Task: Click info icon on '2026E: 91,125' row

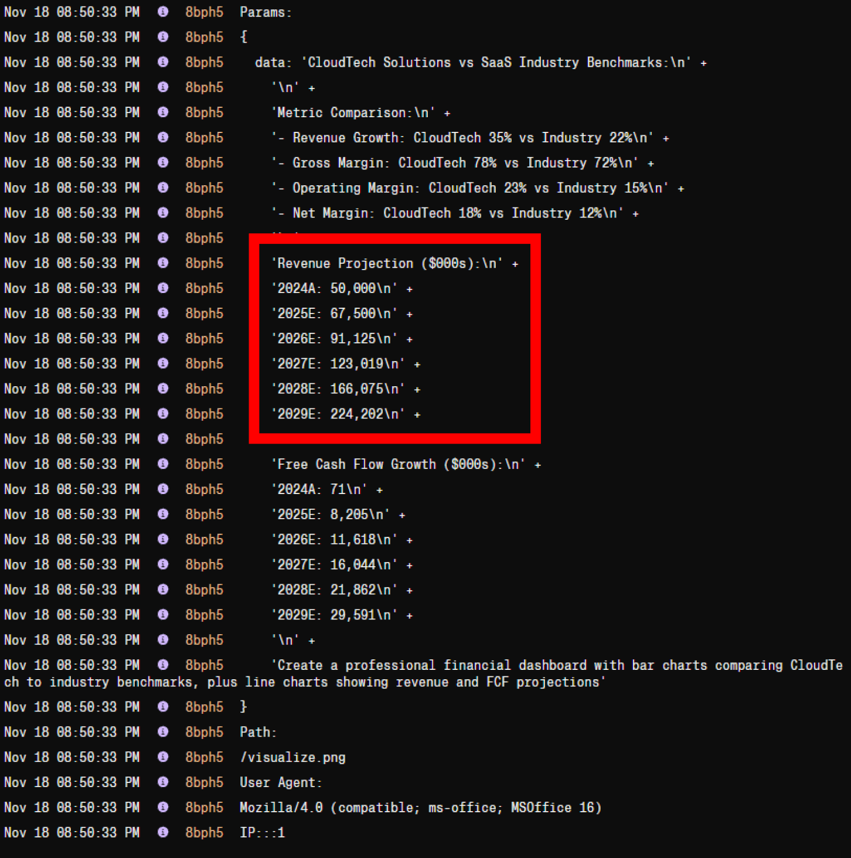Action: tap(163, 338)
